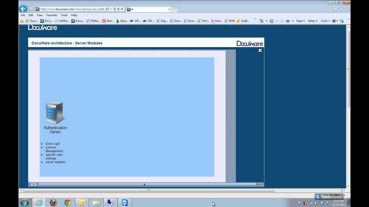Close the DocuWare presentation with the white X

260,50
